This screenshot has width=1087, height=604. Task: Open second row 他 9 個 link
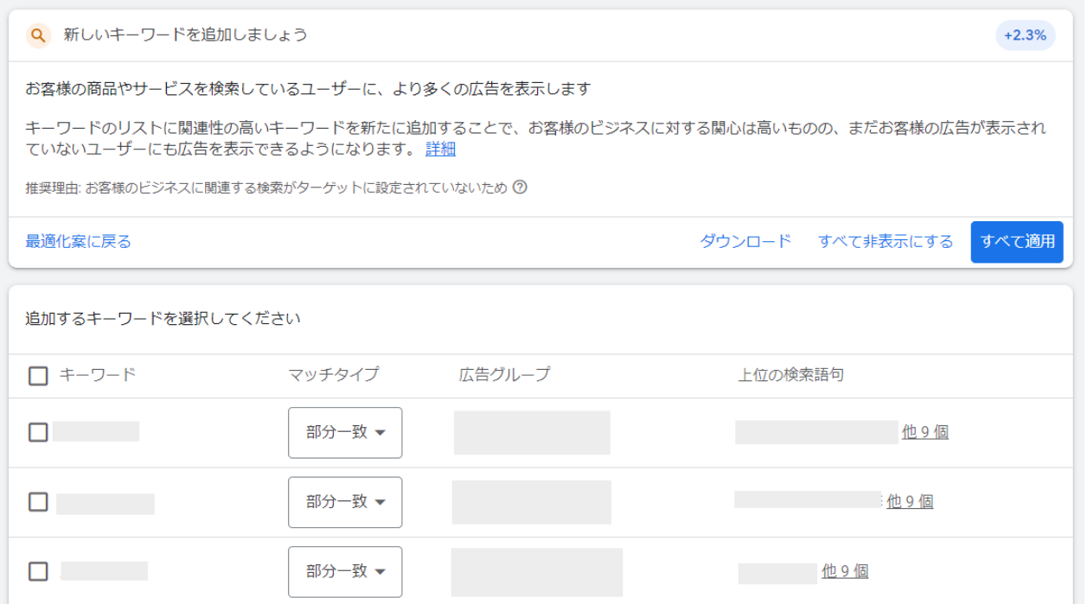tap(910, 501)
